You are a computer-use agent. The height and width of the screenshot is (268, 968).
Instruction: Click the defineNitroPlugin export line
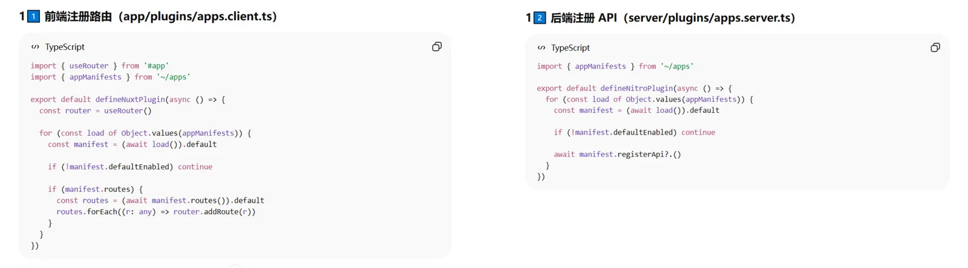[634, 88]
